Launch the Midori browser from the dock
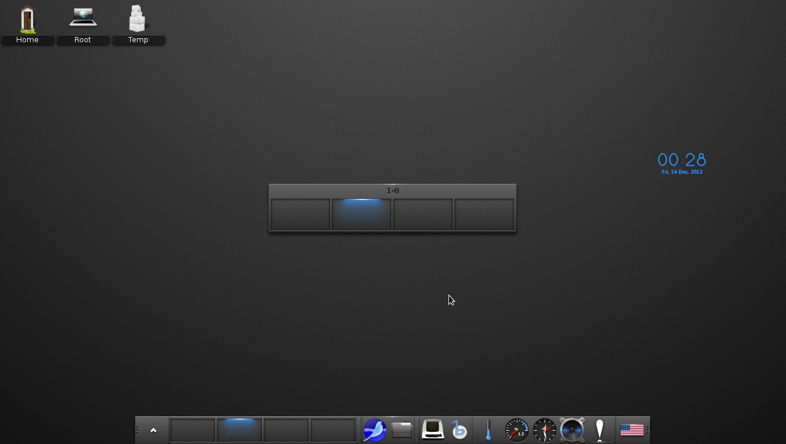Screen dimensions: 786x444 pyautogui.click(x=375, y=430)
